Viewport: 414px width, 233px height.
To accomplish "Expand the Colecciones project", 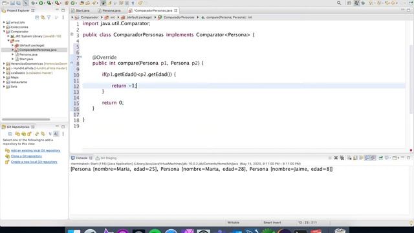I will 4,27.
